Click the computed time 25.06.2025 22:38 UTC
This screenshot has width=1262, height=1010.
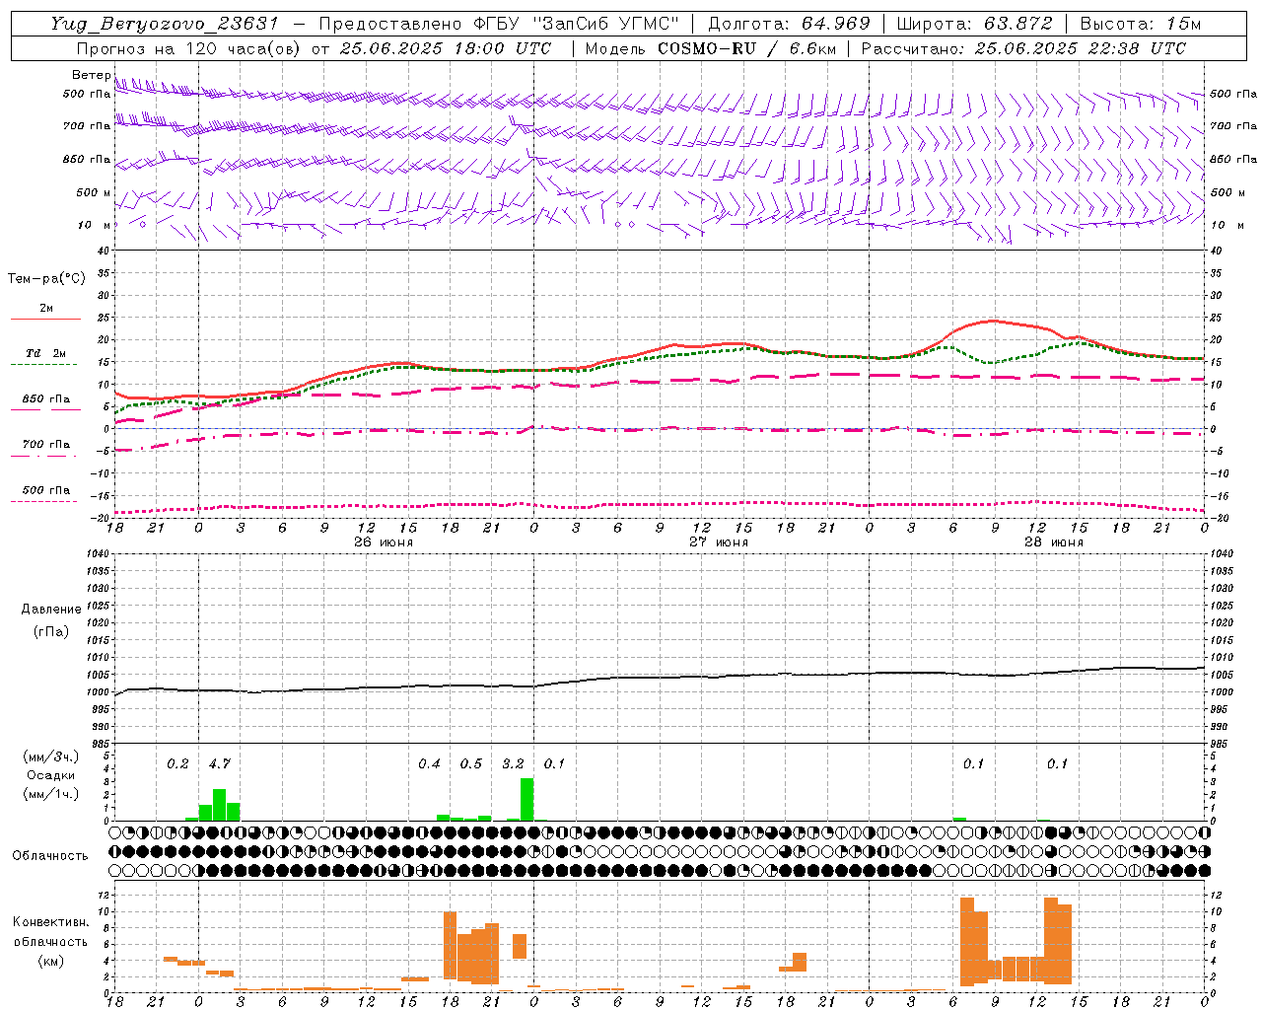point(1080,48)
